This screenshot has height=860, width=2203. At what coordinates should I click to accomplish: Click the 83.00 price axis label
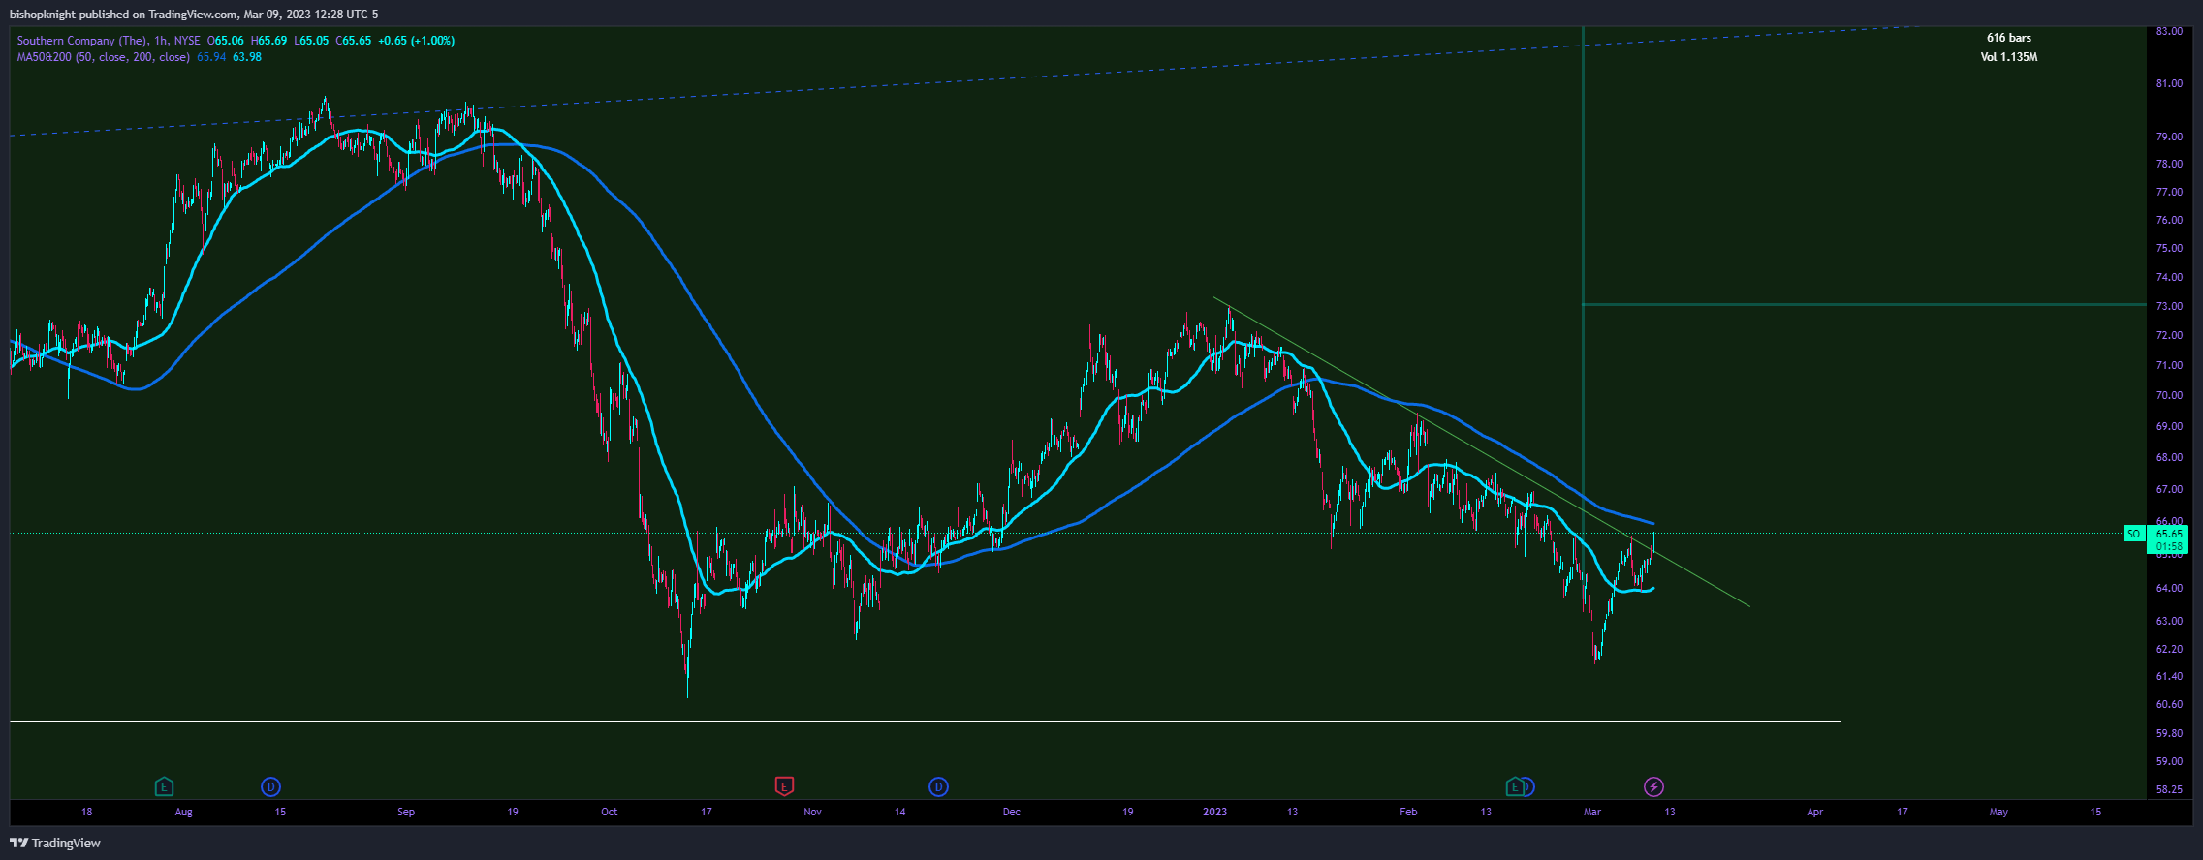click(2169, 31)
